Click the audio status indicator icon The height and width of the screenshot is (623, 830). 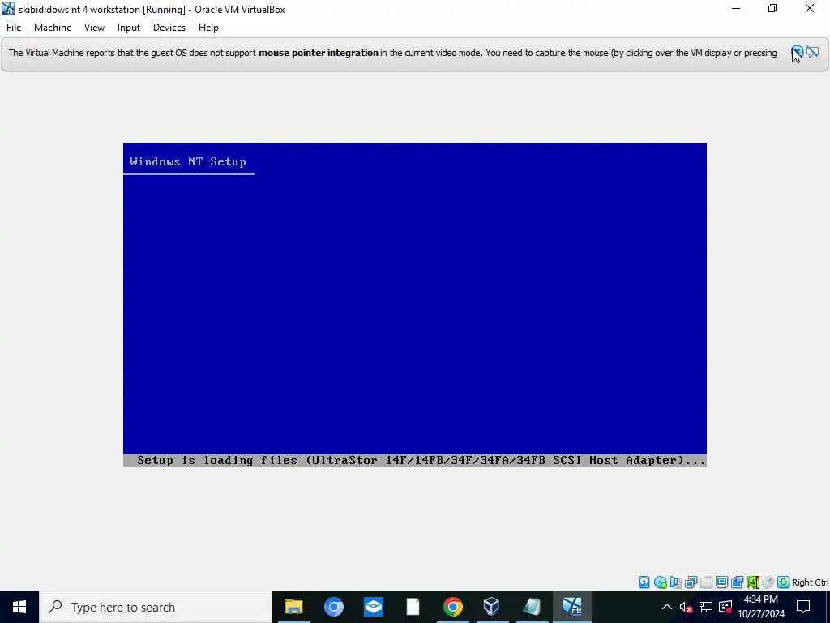(675, 582)
